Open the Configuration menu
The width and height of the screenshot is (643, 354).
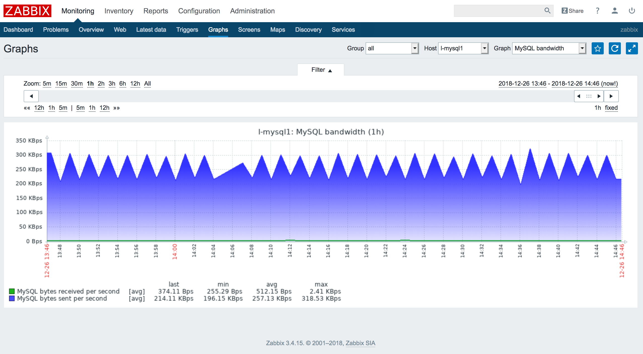coord(199,11)
